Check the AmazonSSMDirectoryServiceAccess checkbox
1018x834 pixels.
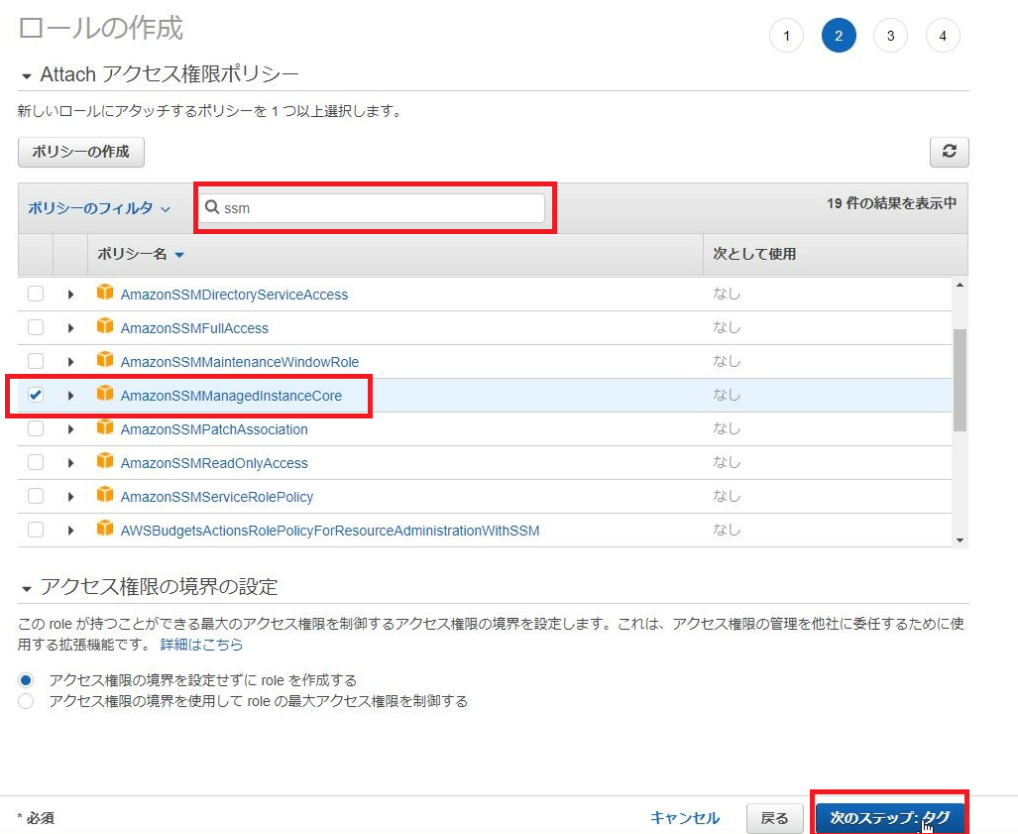point(36,294)
